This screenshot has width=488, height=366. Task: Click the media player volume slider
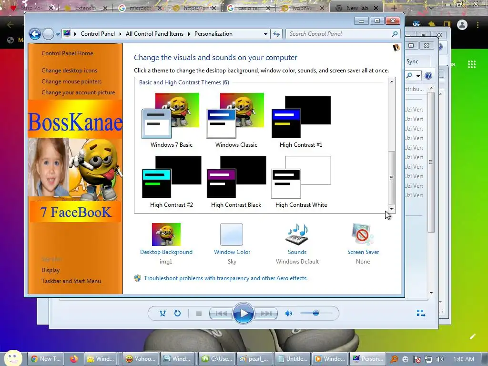coord(316,314)
